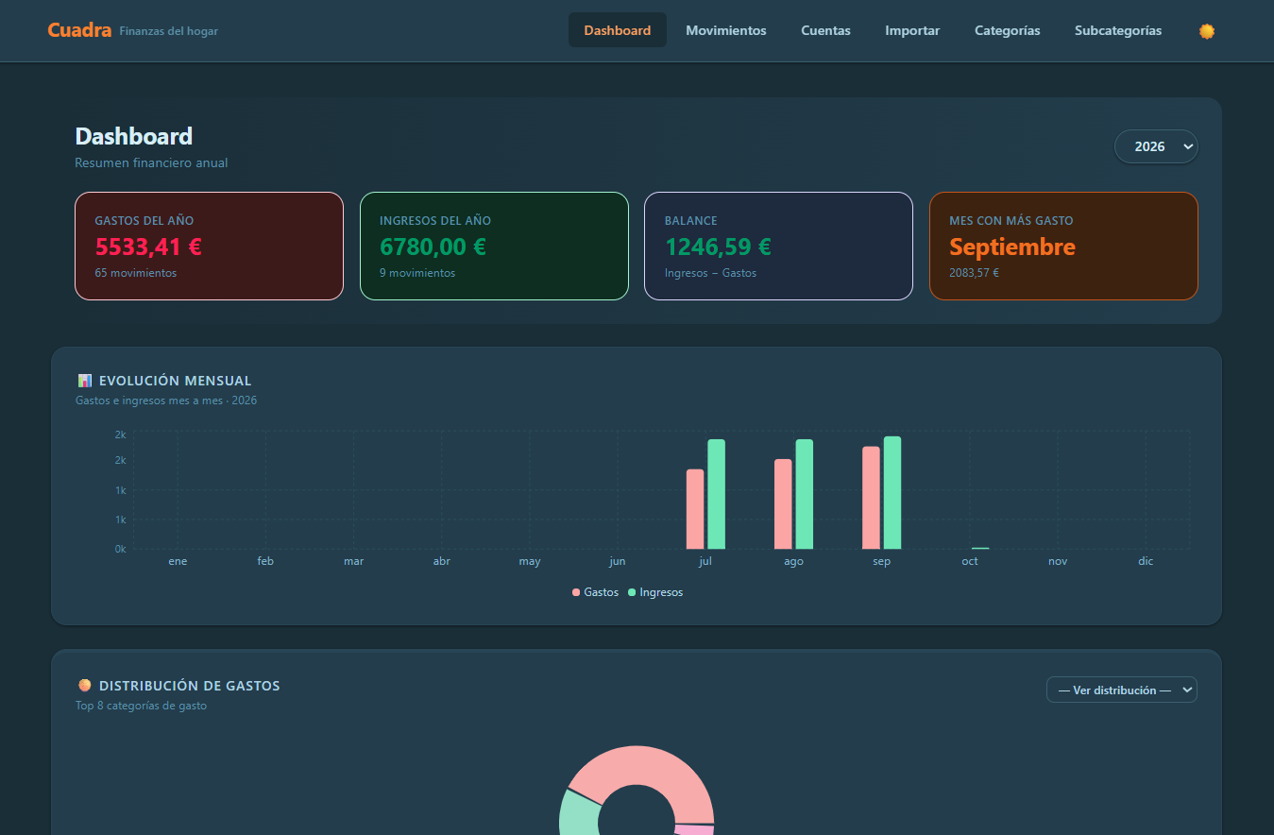1274x835 pixels.
Task: Click the oct label on the chart axis
Action: click(970, 561)
